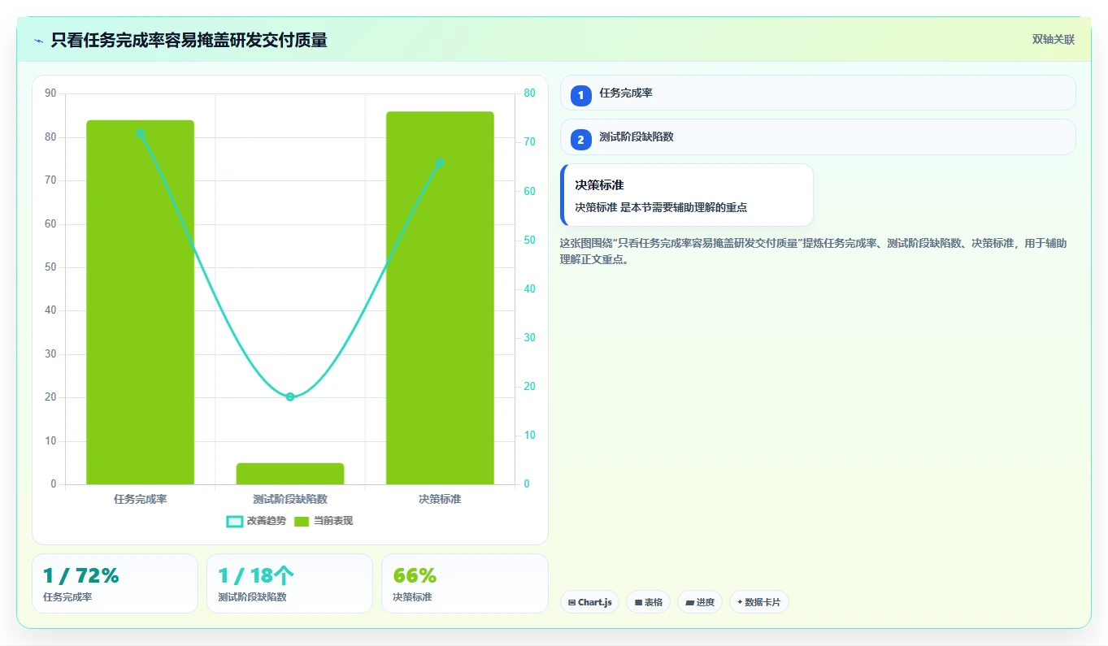Click the 1 / 18个 stat card

coord(289,583)
